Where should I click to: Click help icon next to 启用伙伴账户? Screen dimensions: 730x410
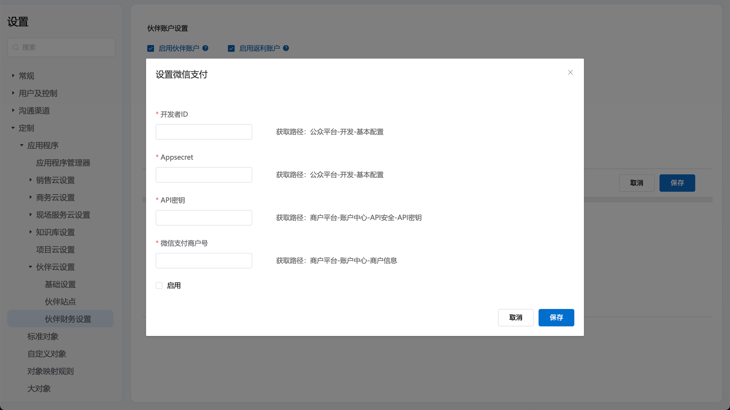[x=205, y=48]
